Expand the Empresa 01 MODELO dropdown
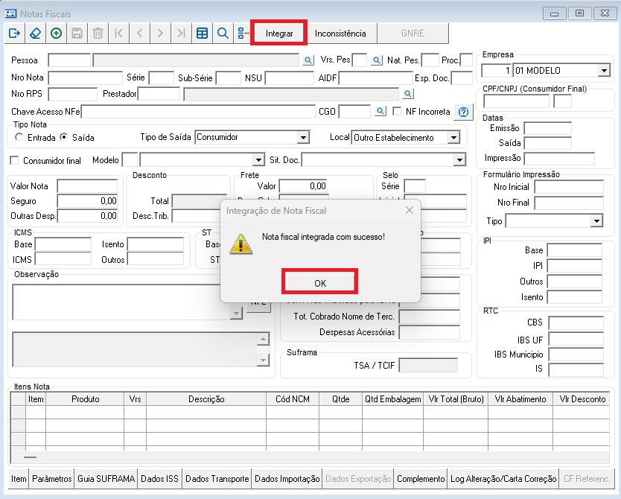The image size is (621, 499). [604, 71]
